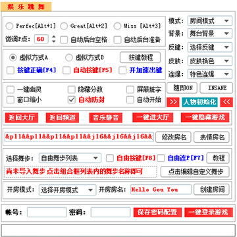Select 虚拟方式A radio option
237x237 pixels.
tap(13, 58)
